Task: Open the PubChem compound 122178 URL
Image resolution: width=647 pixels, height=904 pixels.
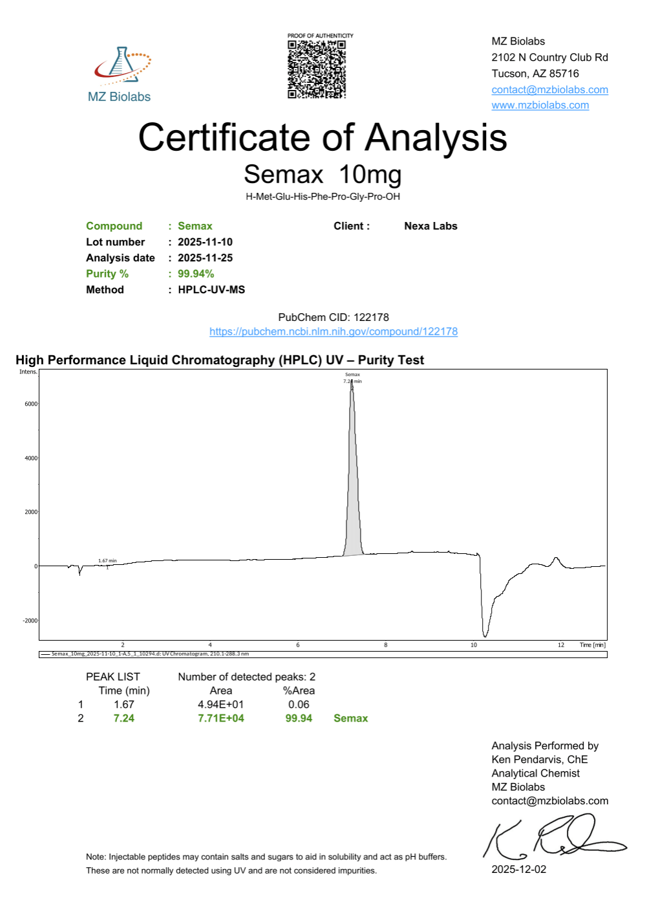Action: (x=333, y=332)
